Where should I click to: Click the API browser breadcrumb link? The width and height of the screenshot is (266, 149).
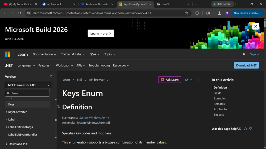click(x=97, y=80)
